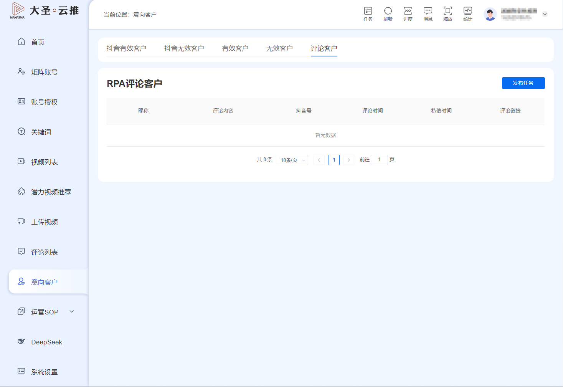Focus the 前往 page number input
Image resolution: width=563 pixels, height=387 pixels.
click(x=379, y=160)
